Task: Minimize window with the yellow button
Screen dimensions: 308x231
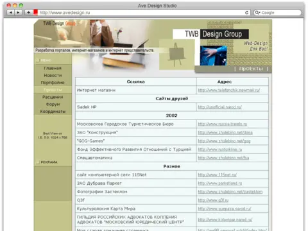Action: point(15,5)
